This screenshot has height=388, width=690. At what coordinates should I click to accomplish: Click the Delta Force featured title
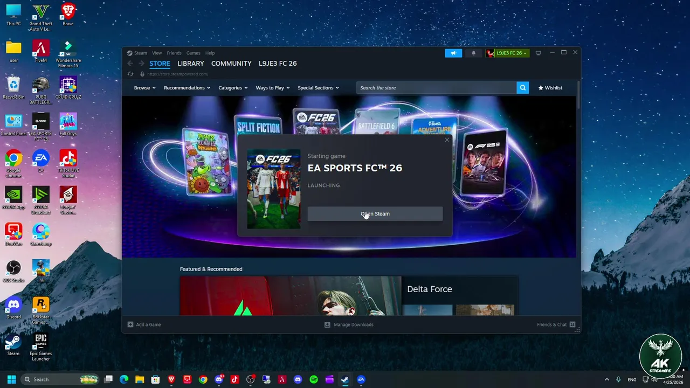click(x=430, y=289)
